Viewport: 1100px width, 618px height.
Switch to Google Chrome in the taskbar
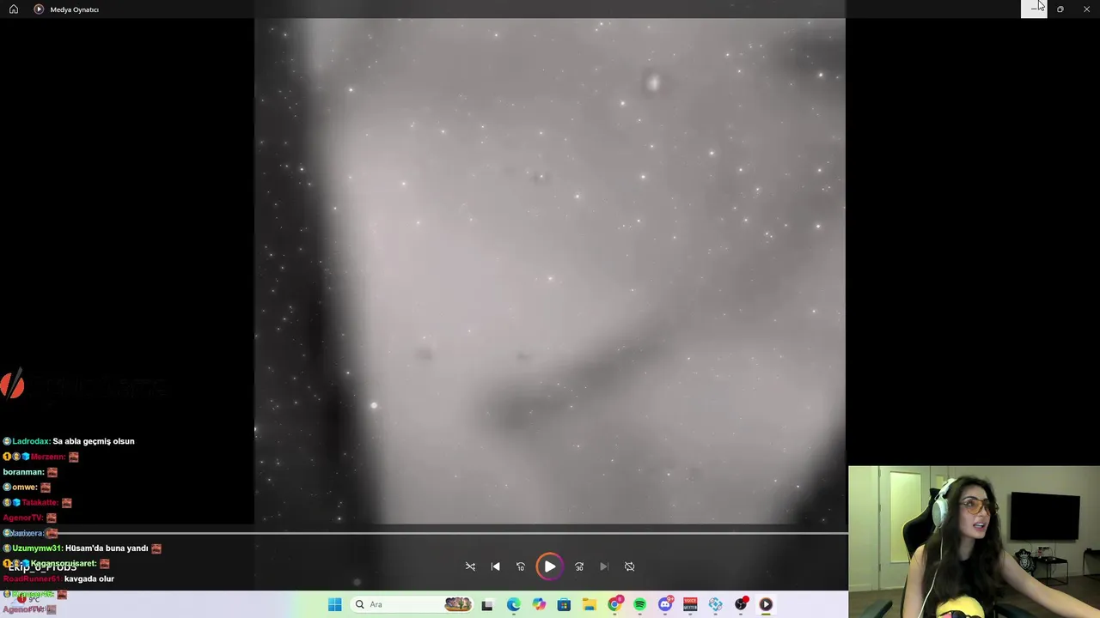pos(614,604)
